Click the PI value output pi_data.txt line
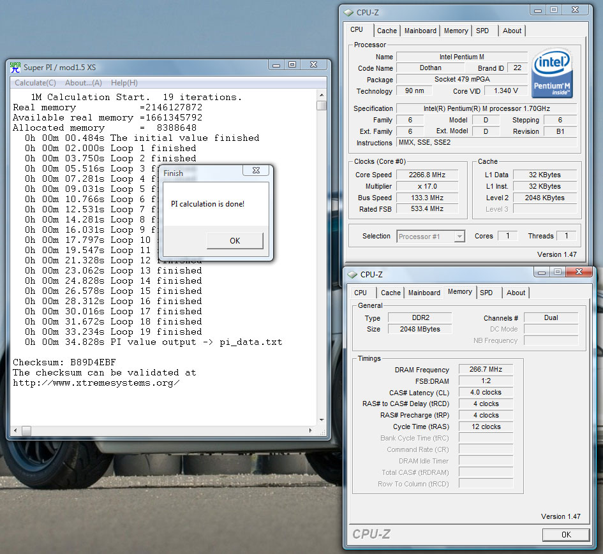Screen dimensions: 603x554 [153, 342]
